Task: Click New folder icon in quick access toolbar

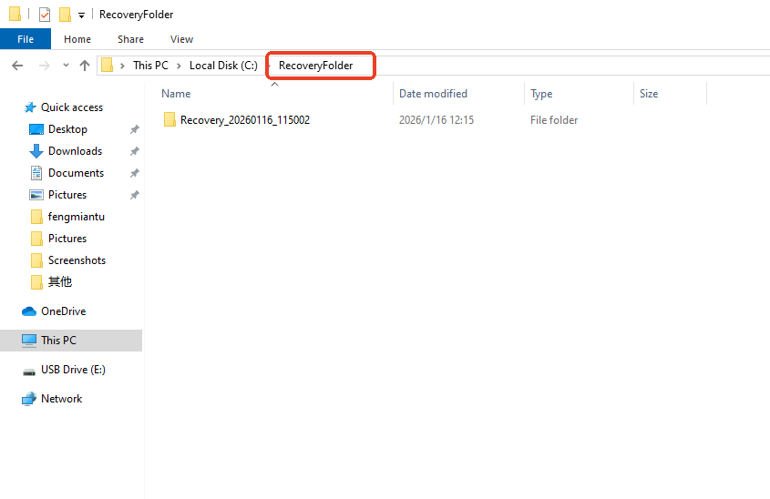Action: coord(65,15)
